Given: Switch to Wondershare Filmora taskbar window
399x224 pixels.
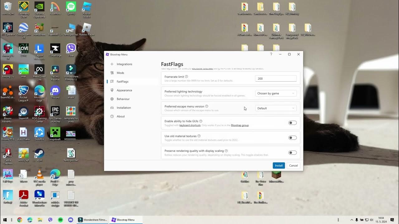Looking at the screenshot, I should tap(93, 220).
